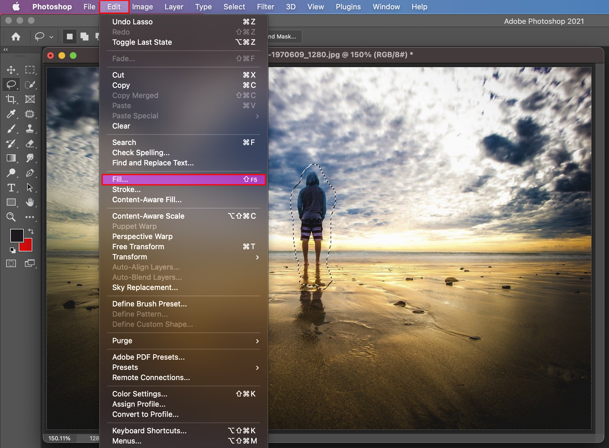Screen dimensions: 609x448
Task: Select the Brush tool
Action: [11, 129]
